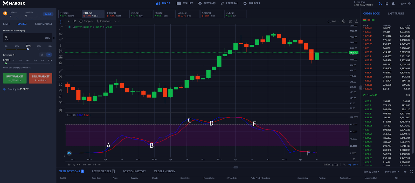Open the Select coin dropdown
This screenshot has width=415, height=183.
tap(392, 172)
